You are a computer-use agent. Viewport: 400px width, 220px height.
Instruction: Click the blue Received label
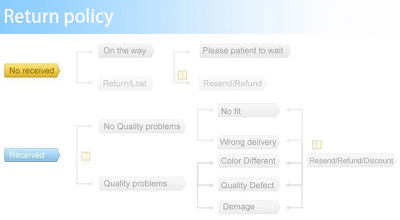click(x=32, y=155)
